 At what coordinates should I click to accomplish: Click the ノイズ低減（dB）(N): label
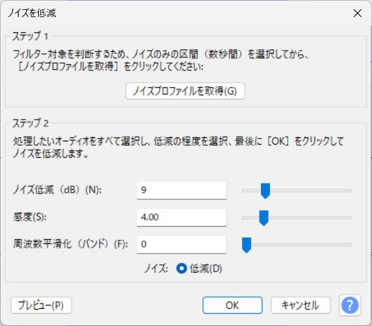click(x=57, y=190)
